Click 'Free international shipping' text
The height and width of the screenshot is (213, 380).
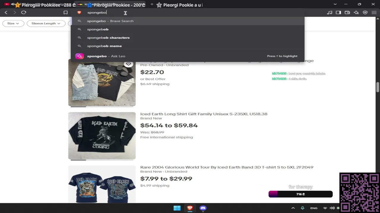(x=167, y=137)
